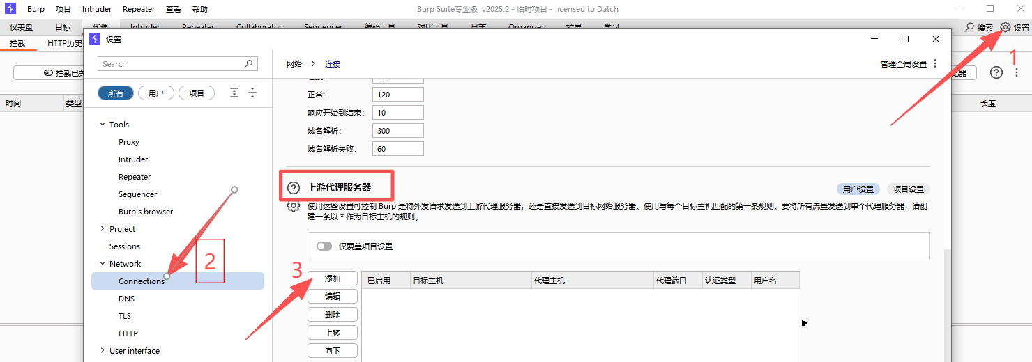
Task: Click the 删除 button
Action: tap(333, 315)
